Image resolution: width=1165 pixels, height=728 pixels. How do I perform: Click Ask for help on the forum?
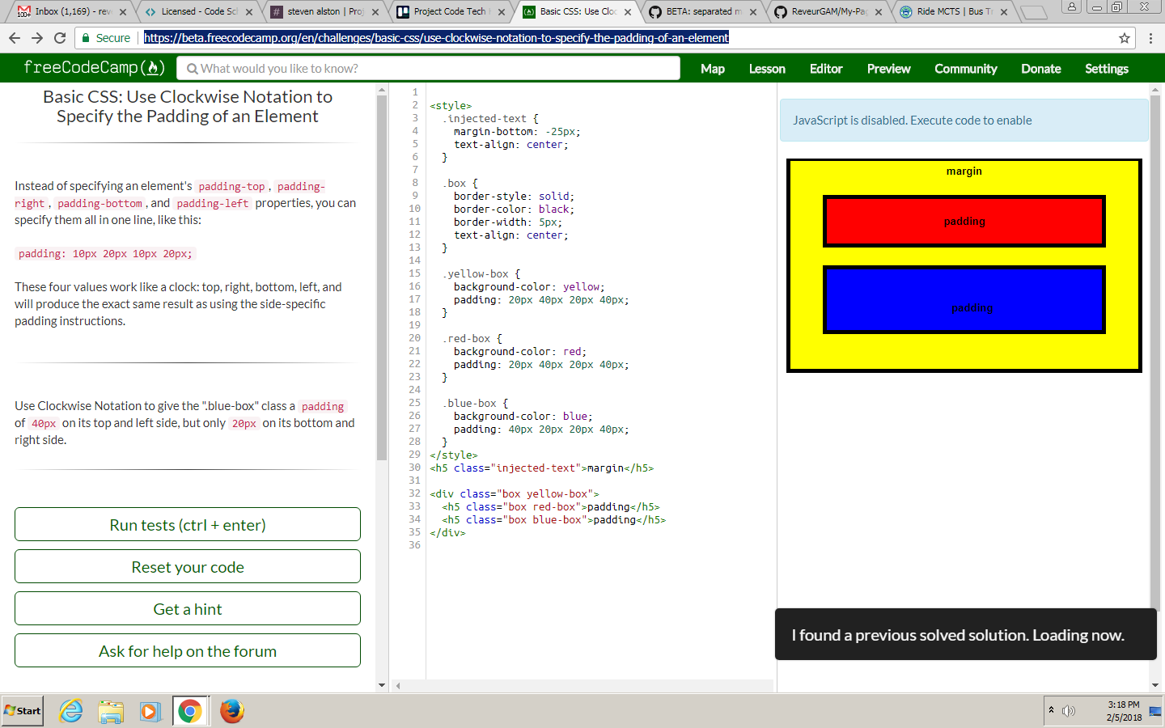point(188,650)
